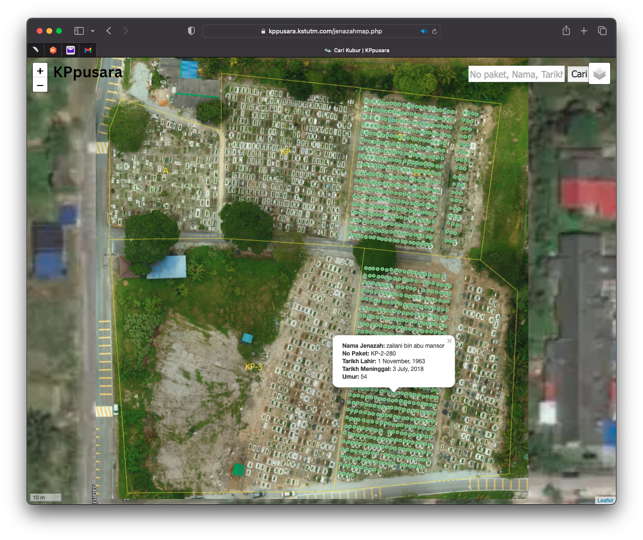
Task: Toggle the Safari sidebar
Action: tap(79, 31)
